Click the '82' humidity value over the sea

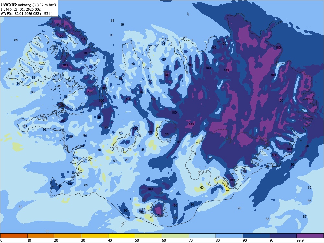(20, 207)
